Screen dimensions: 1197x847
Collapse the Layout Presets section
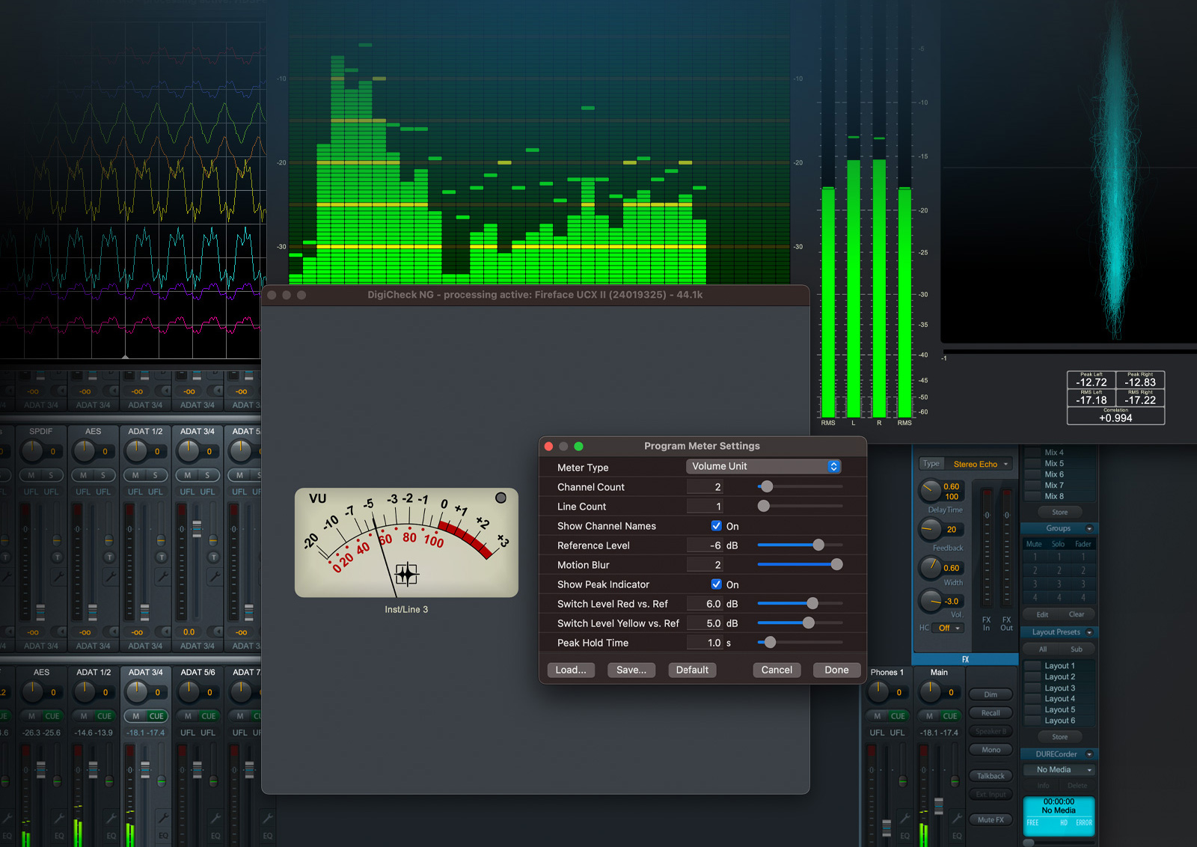pyautogui.click(x=1089, y=632)
